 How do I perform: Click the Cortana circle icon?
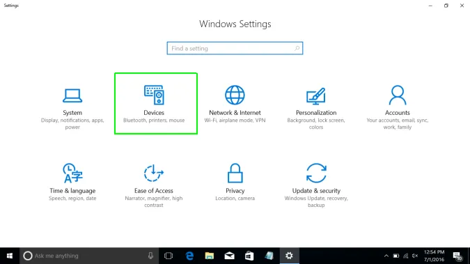click(28, 256)
